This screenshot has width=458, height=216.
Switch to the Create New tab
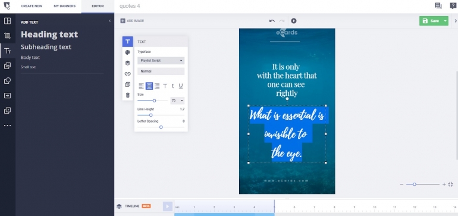(32, 6)
